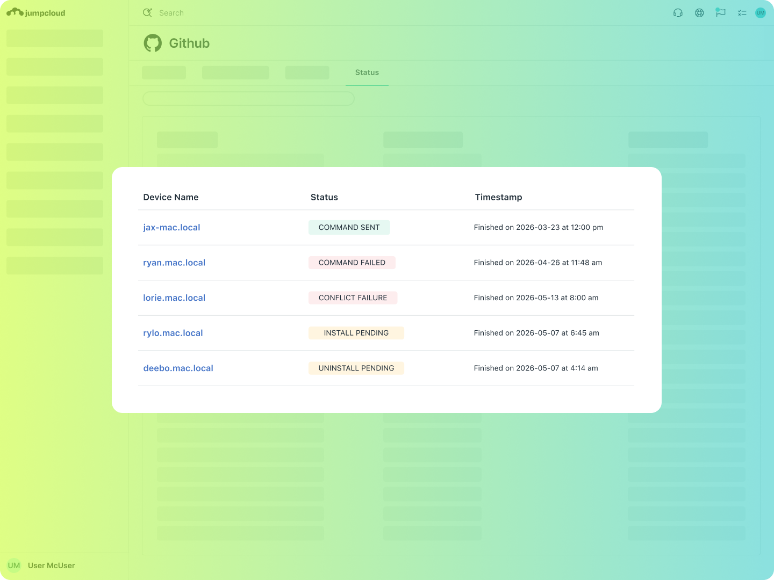This screenshot has height=580, width=774.
Task: Click timestamp 2026-05-07 at 6:45 am
Action: [x=536, y=333]
